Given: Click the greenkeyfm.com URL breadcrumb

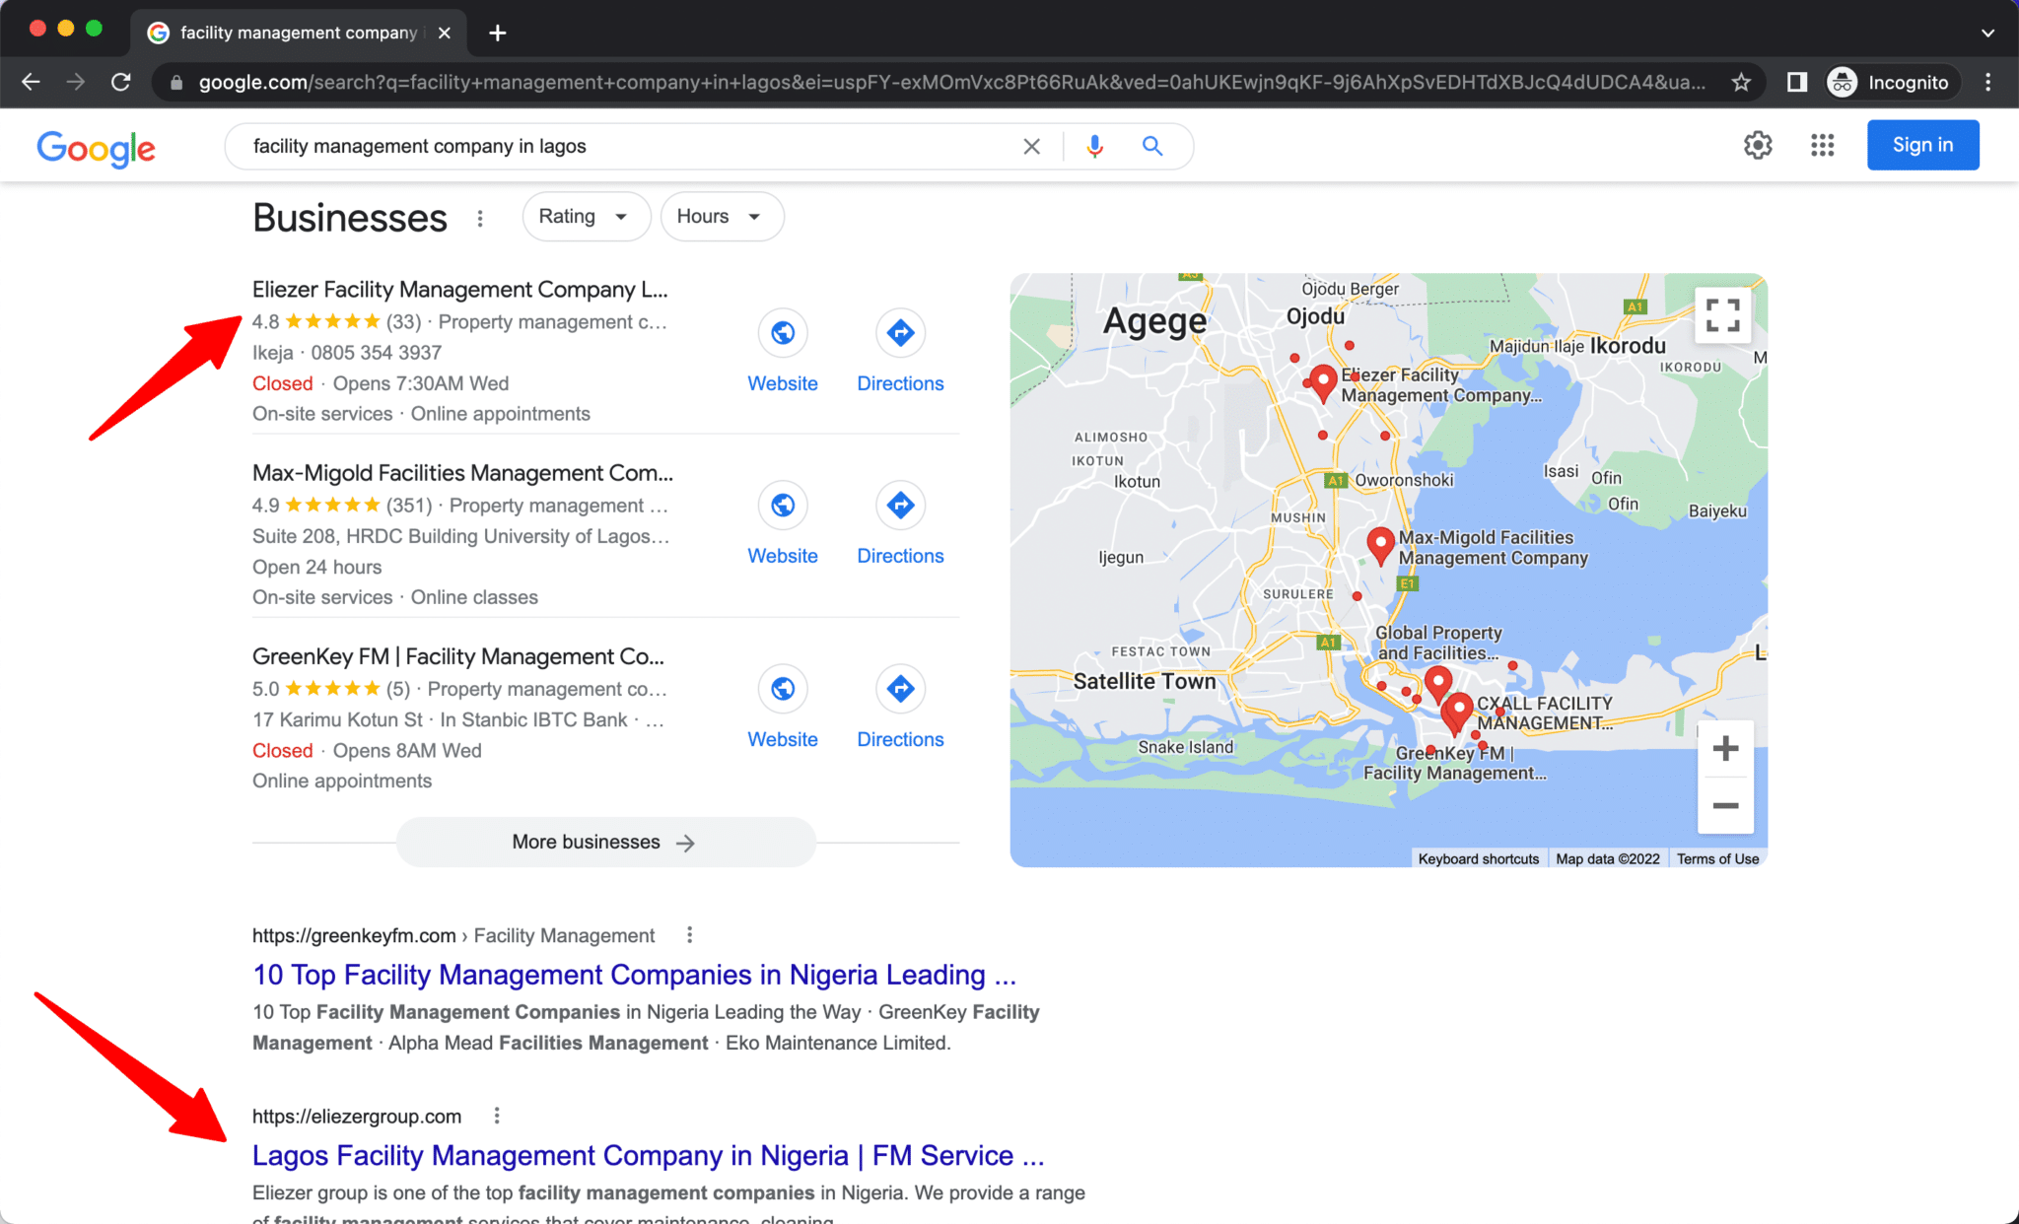Looking at the screenshot, I should coord(453,934).
